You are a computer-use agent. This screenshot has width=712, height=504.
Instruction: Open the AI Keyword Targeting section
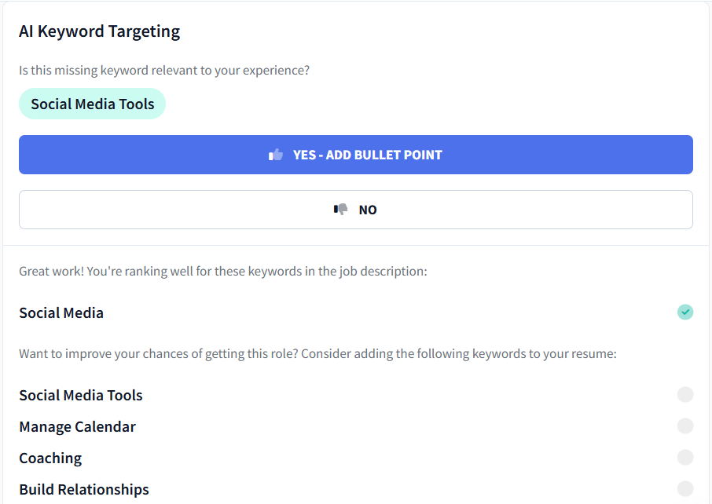99,31
